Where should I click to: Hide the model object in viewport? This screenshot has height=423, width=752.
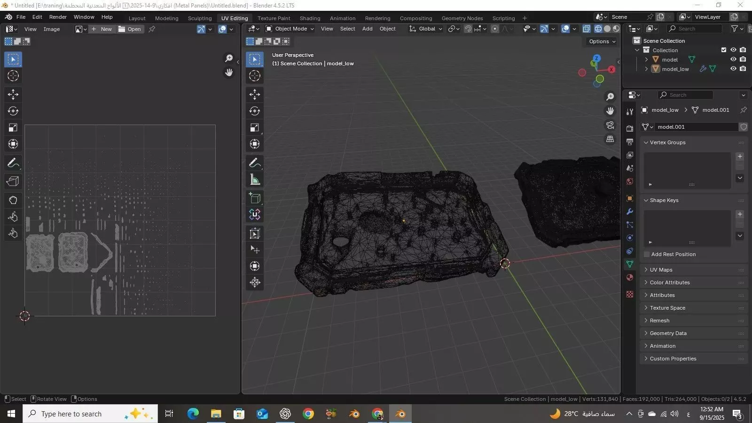coord(733,59)
